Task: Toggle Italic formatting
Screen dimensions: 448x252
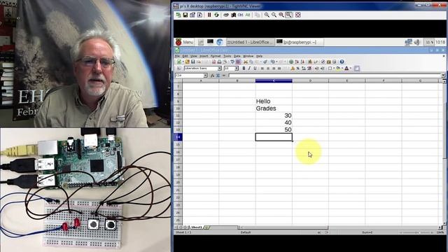Action: coord(249,69)
